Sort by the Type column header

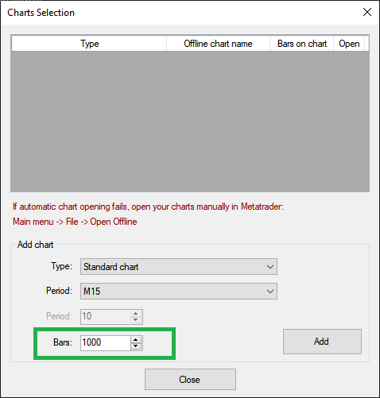point(89,44)
